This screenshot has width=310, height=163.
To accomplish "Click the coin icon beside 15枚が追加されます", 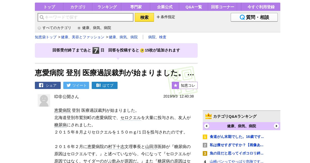I will pos(142,50).
